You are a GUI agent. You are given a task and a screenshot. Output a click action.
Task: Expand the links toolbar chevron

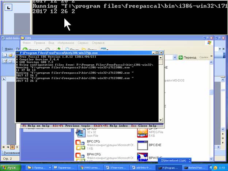click(x=212, y=56)
